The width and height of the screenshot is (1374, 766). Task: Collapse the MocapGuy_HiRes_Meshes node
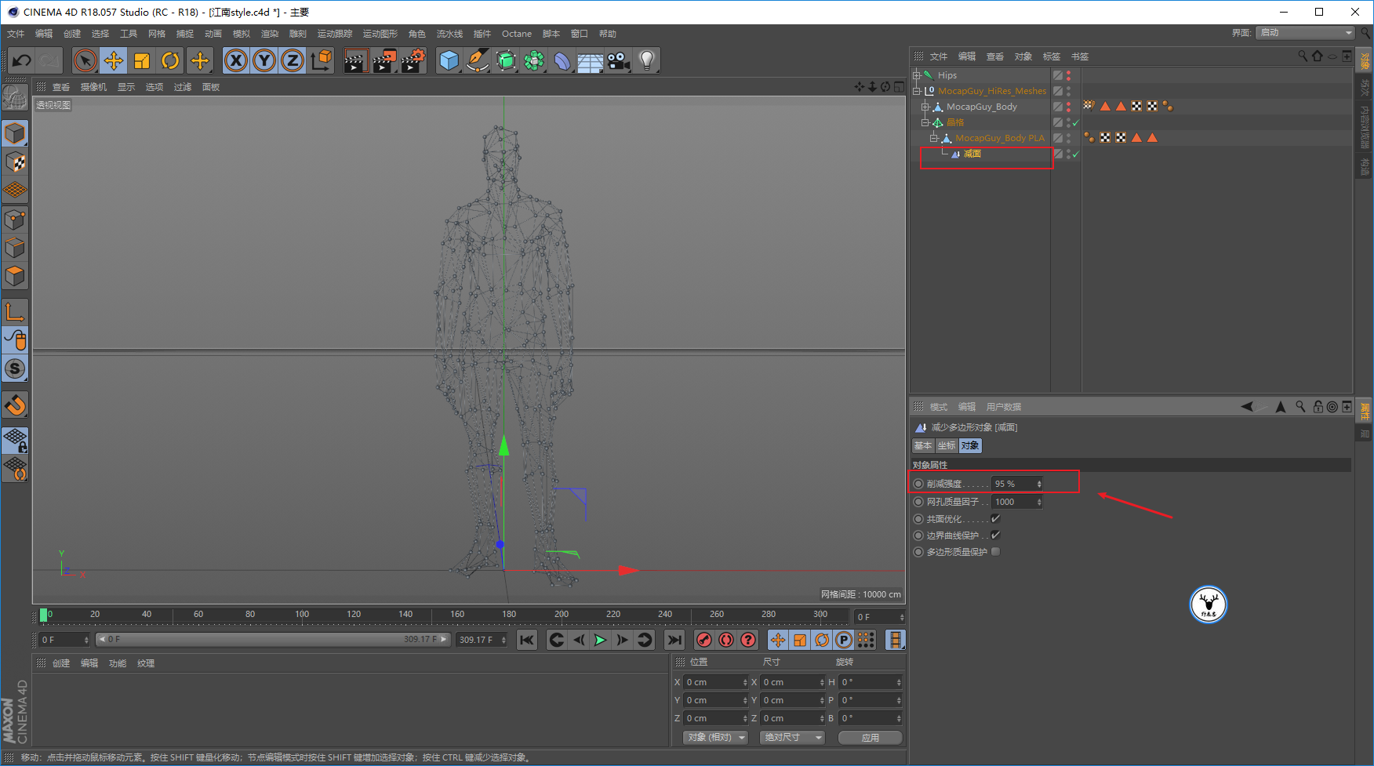(916, 91)
